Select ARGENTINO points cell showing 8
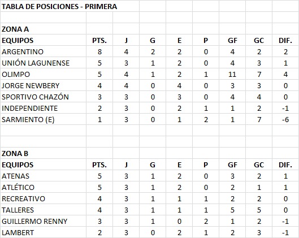 99,51
